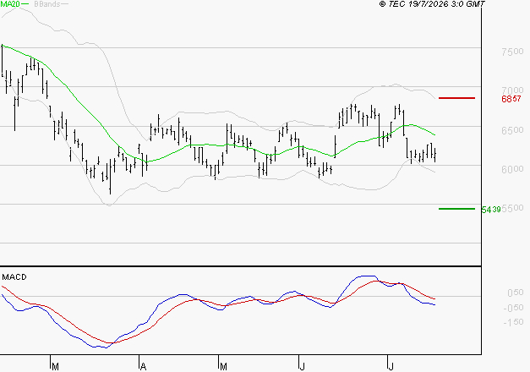This screenshot has height=372, width=530.
Task: Click the 7000 price axis label
Action: (512, 90)
